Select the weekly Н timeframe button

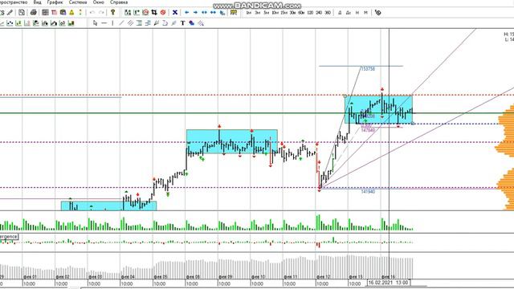tap(357, 13)
